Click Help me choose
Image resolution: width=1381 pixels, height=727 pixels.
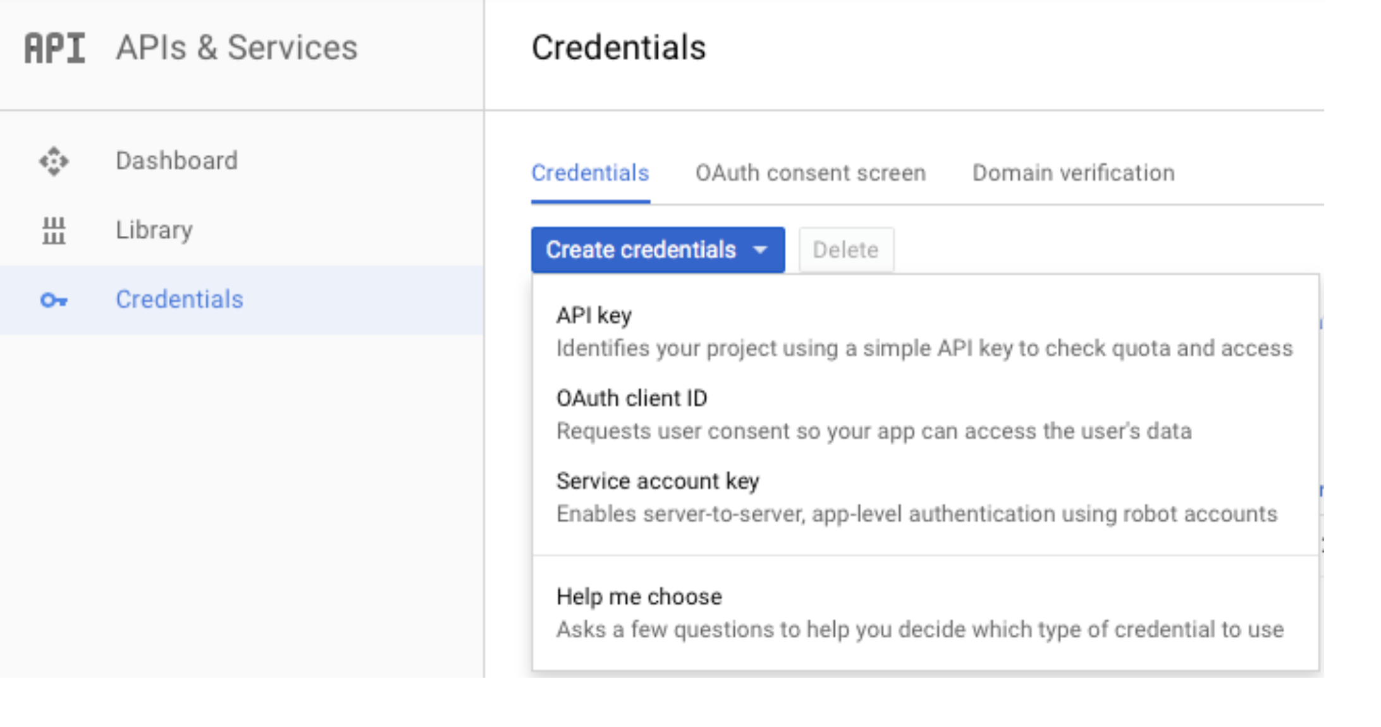638,596
